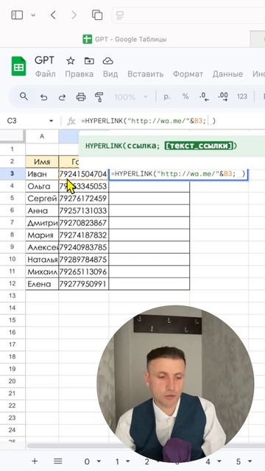265x471 pixels.
Task: Select phone number 79270823867
Action: tap(83, 223)
